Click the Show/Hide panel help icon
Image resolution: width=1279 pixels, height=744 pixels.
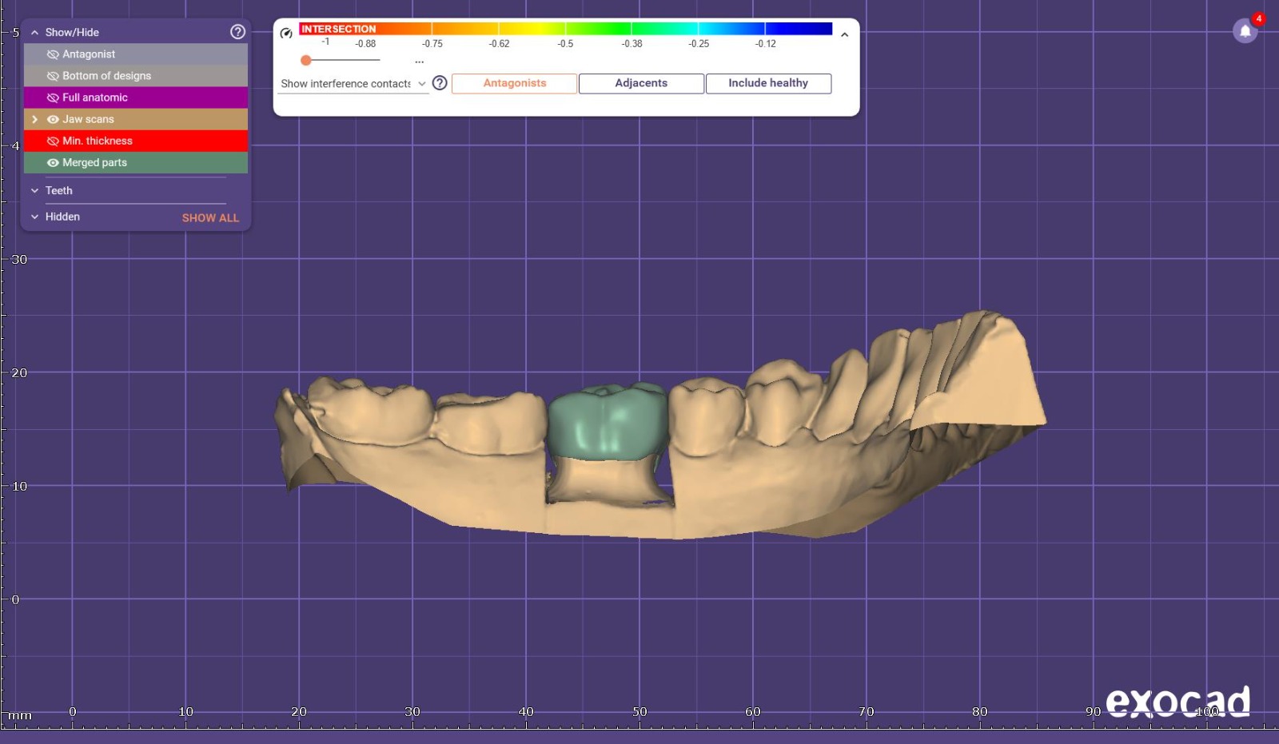click(237, 32)
